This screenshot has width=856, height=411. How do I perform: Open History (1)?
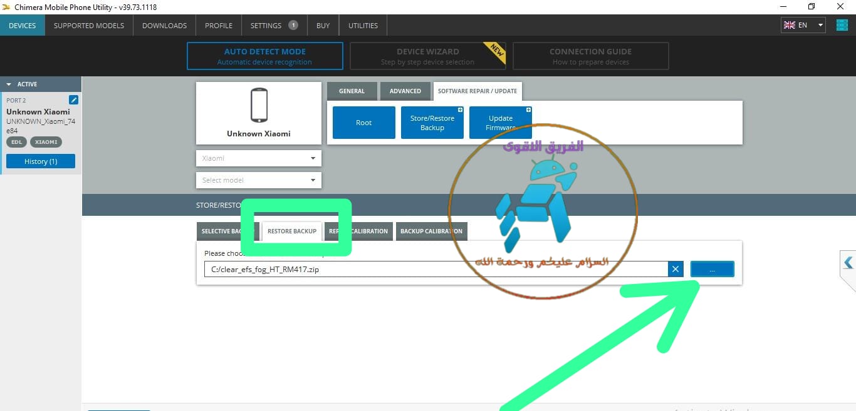tap(41, 161)
